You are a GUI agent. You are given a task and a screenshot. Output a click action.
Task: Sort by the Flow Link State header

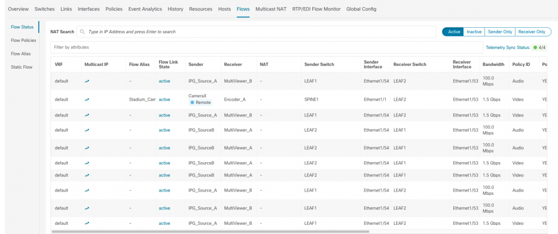[x=168, y=64]
